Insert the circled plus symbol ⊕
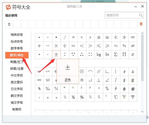 [x=82, y=80]
